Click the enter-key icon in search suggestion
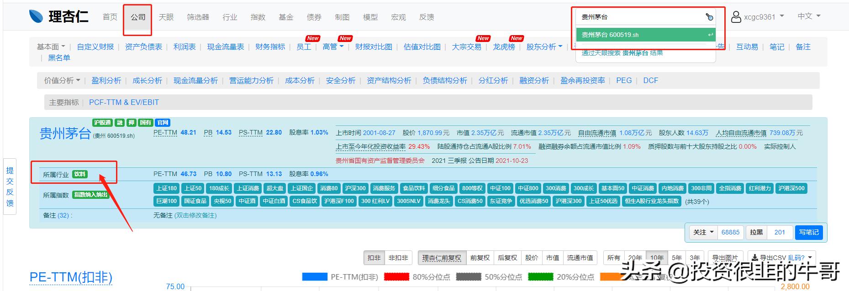Image resolution: width=849 pixels, height=291 pixels. (710, 35)
